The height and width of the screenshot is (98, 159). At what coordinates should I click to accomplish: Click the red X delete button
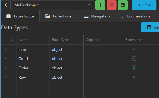(111, 5)
